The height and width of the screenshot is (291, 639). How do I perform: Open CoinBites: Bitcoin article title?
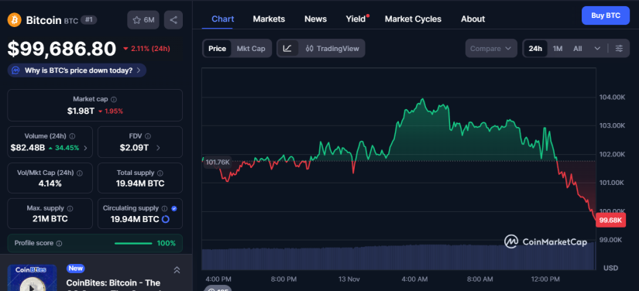(x=114, y=286)
